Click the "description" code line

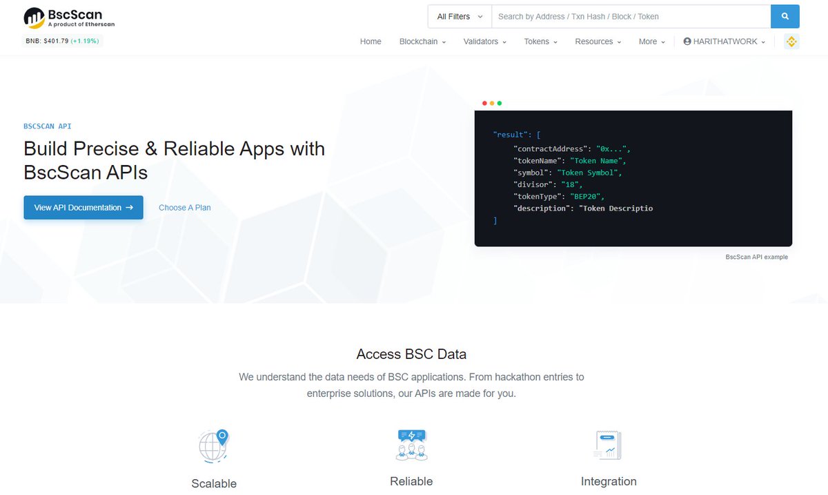coord(583,208)
